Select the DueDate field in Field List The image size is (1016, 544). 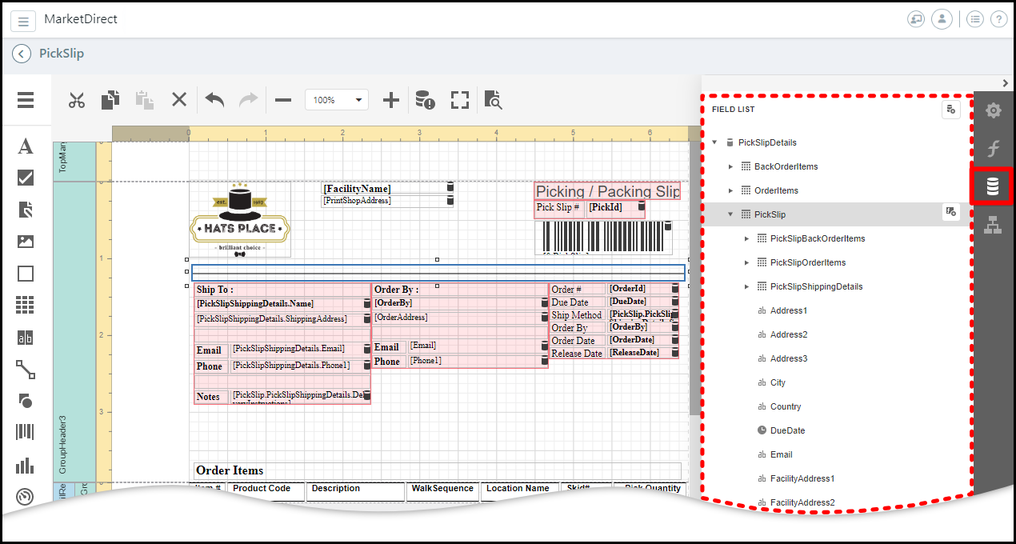coord(787,430)
